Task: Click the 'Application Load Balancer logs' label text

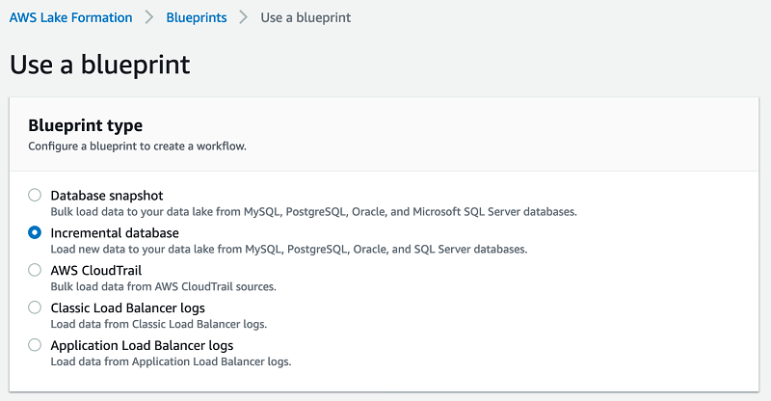Action: pyautogui.click(x=142, y=345)
